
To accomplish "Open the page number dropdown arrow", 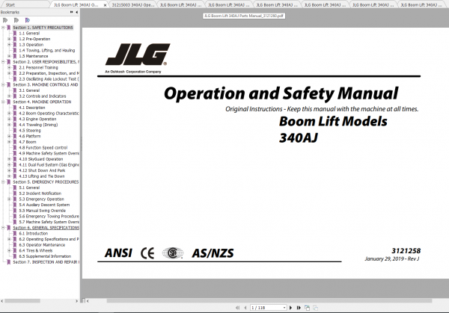I will 284,308.
